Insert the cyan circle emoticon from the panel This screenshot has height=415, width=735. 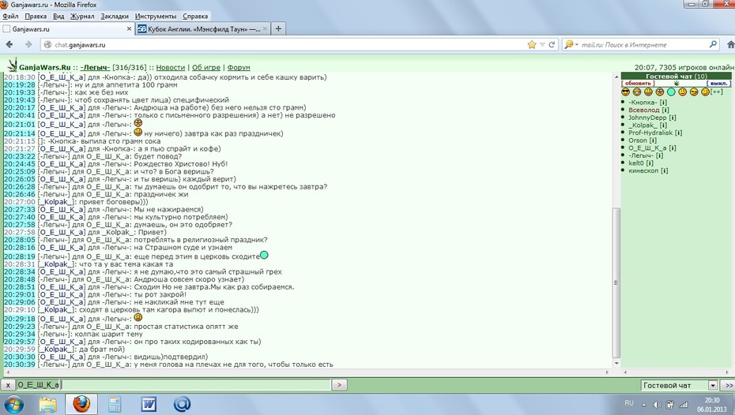click(x=671, y=92)
